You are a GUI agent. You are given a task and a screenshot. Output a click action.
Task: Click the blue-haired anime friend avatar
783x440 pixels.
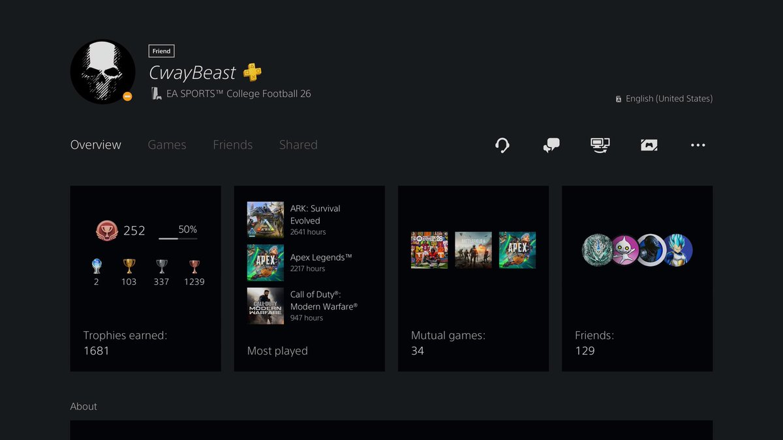(x=679, y=250)
